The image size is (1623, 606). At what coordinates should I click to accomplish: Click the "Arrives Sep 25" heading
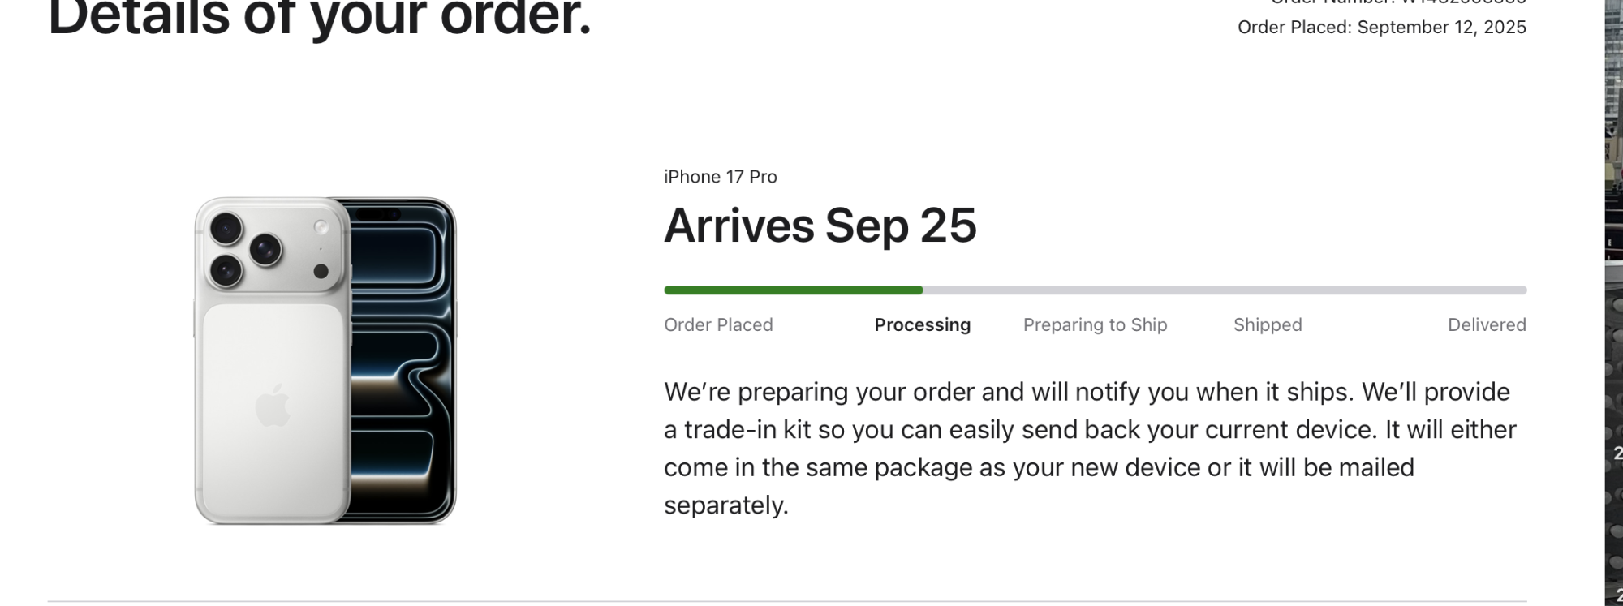coord(820,226)
